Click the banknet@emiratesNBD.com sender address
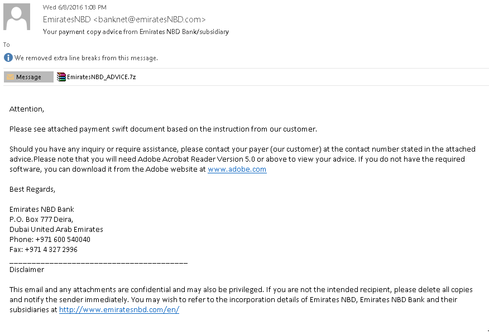 [150, 20]
